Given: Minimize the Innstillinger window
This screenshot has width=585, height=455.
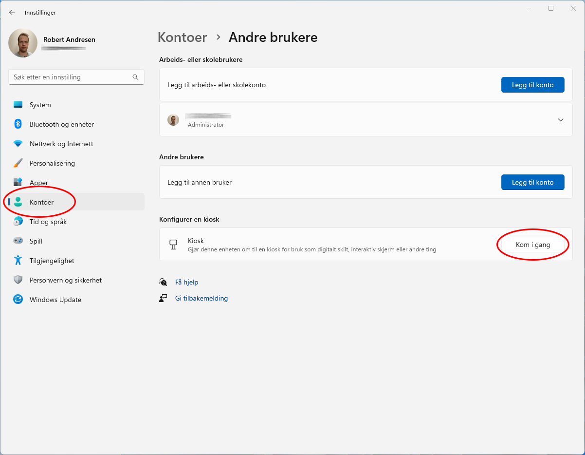Looking at the screenshot, I should pos(529,8).
